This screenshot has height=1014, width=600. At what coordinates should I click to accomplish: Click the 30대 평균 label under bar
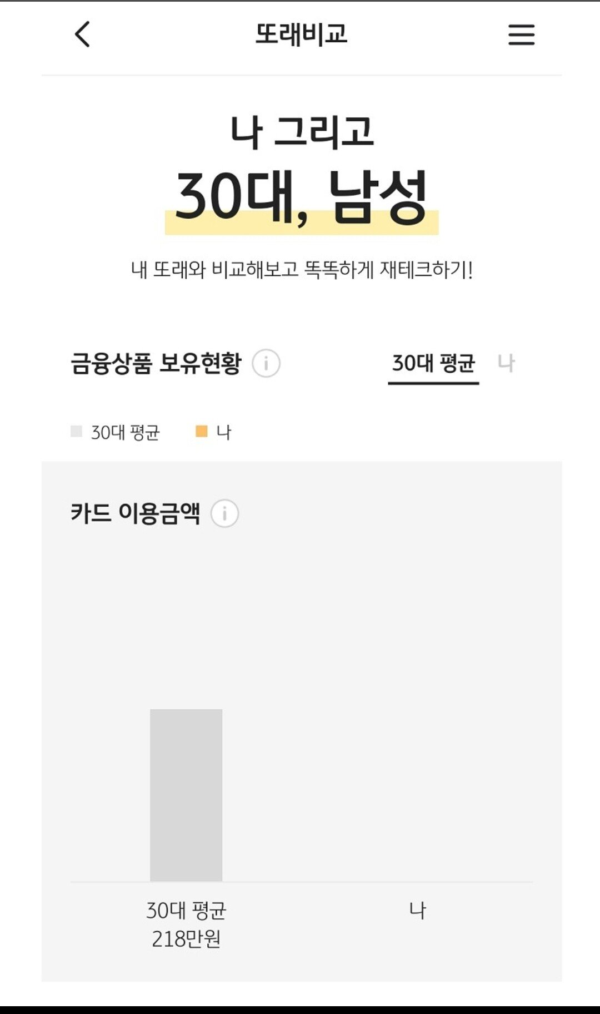coord(186,911)
